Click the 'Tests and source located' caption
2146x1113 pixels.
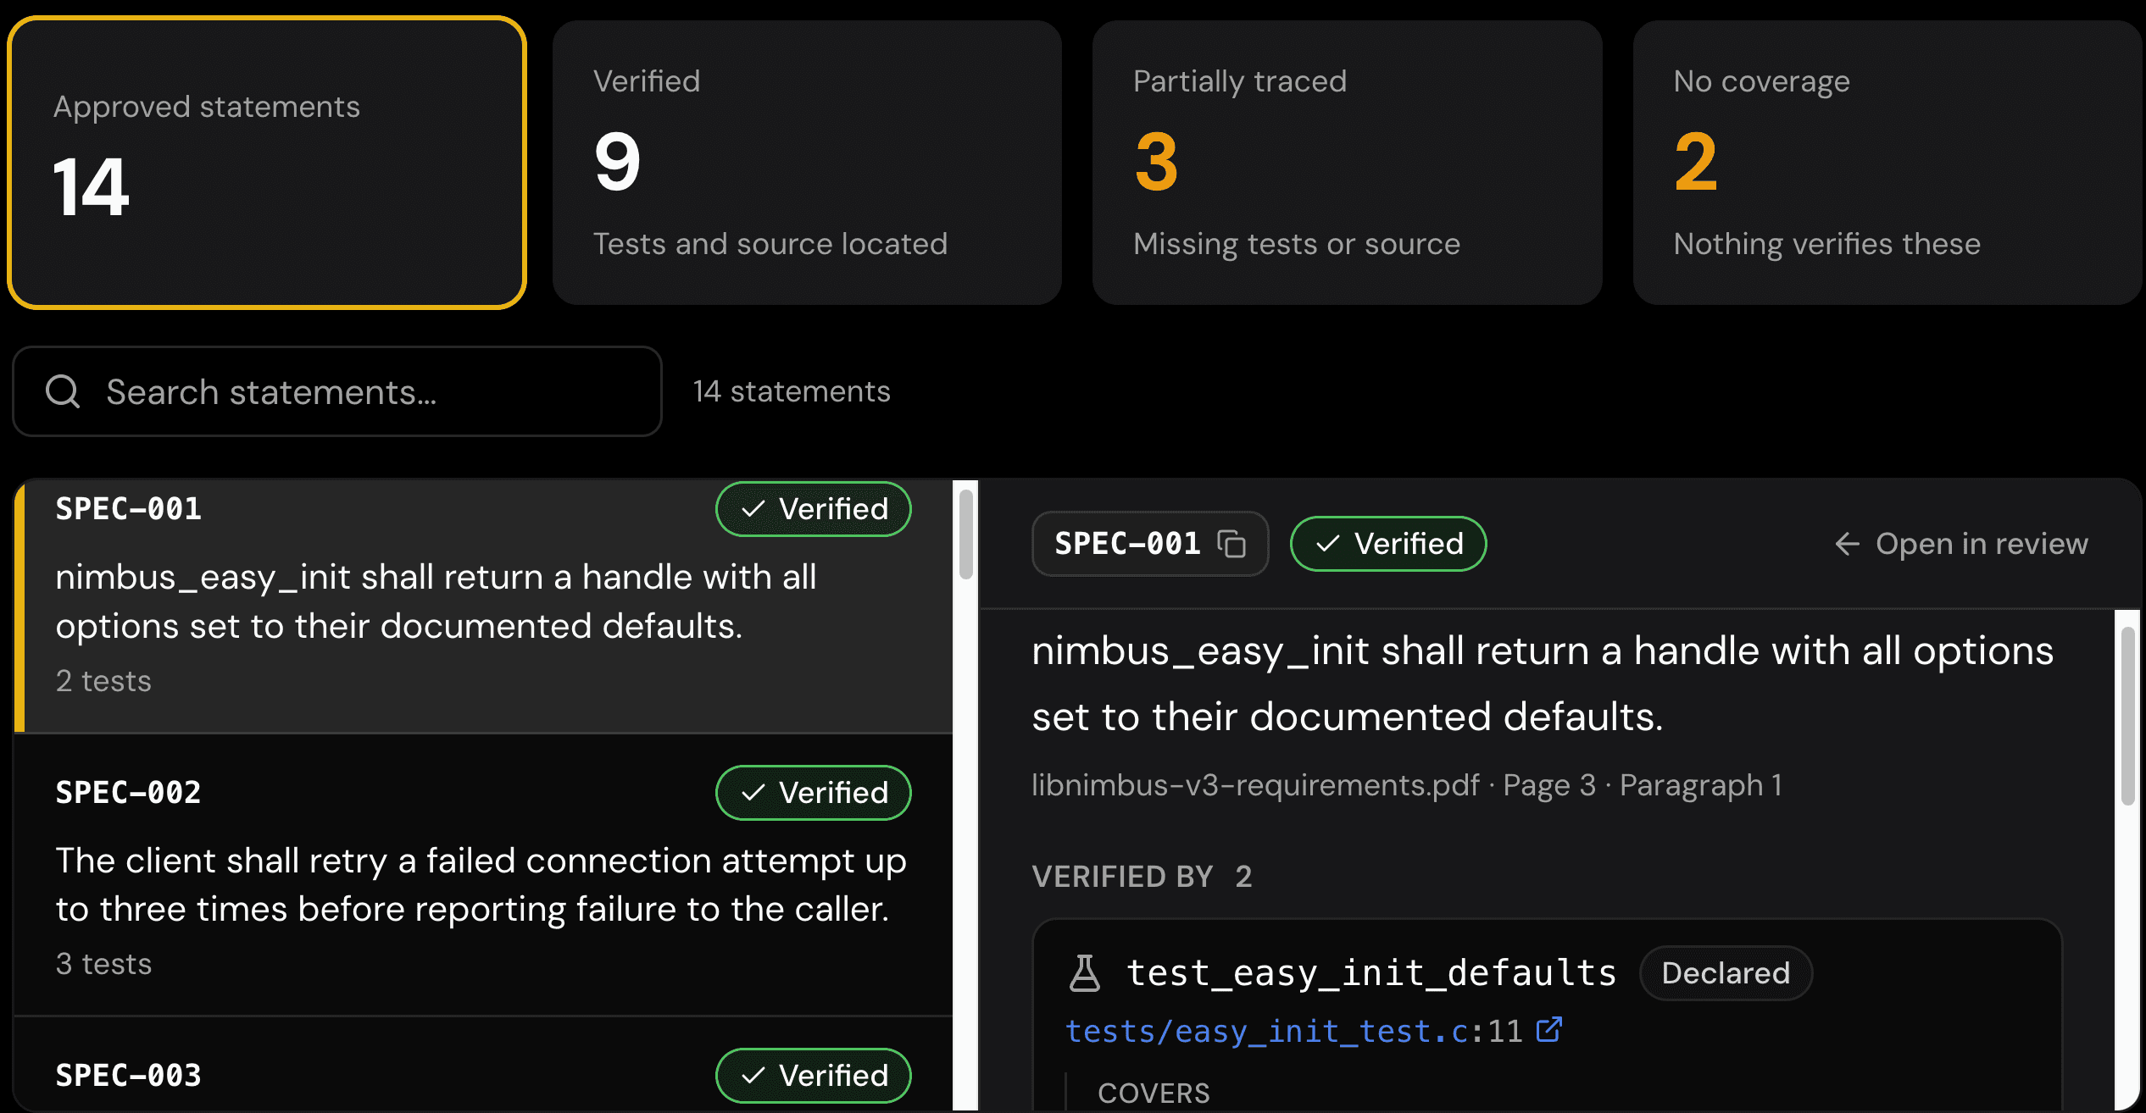click(770, 244)
